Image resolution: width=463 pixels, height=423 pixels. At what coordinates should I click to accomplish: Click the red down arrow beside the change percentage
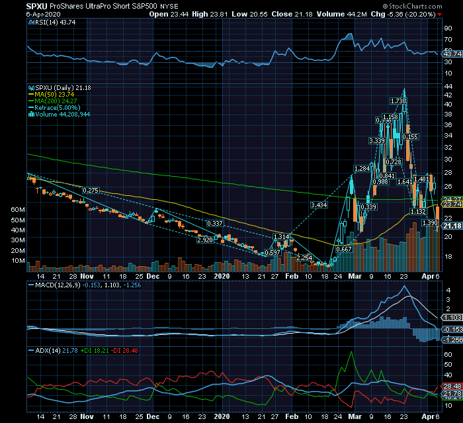click(440, 15)
